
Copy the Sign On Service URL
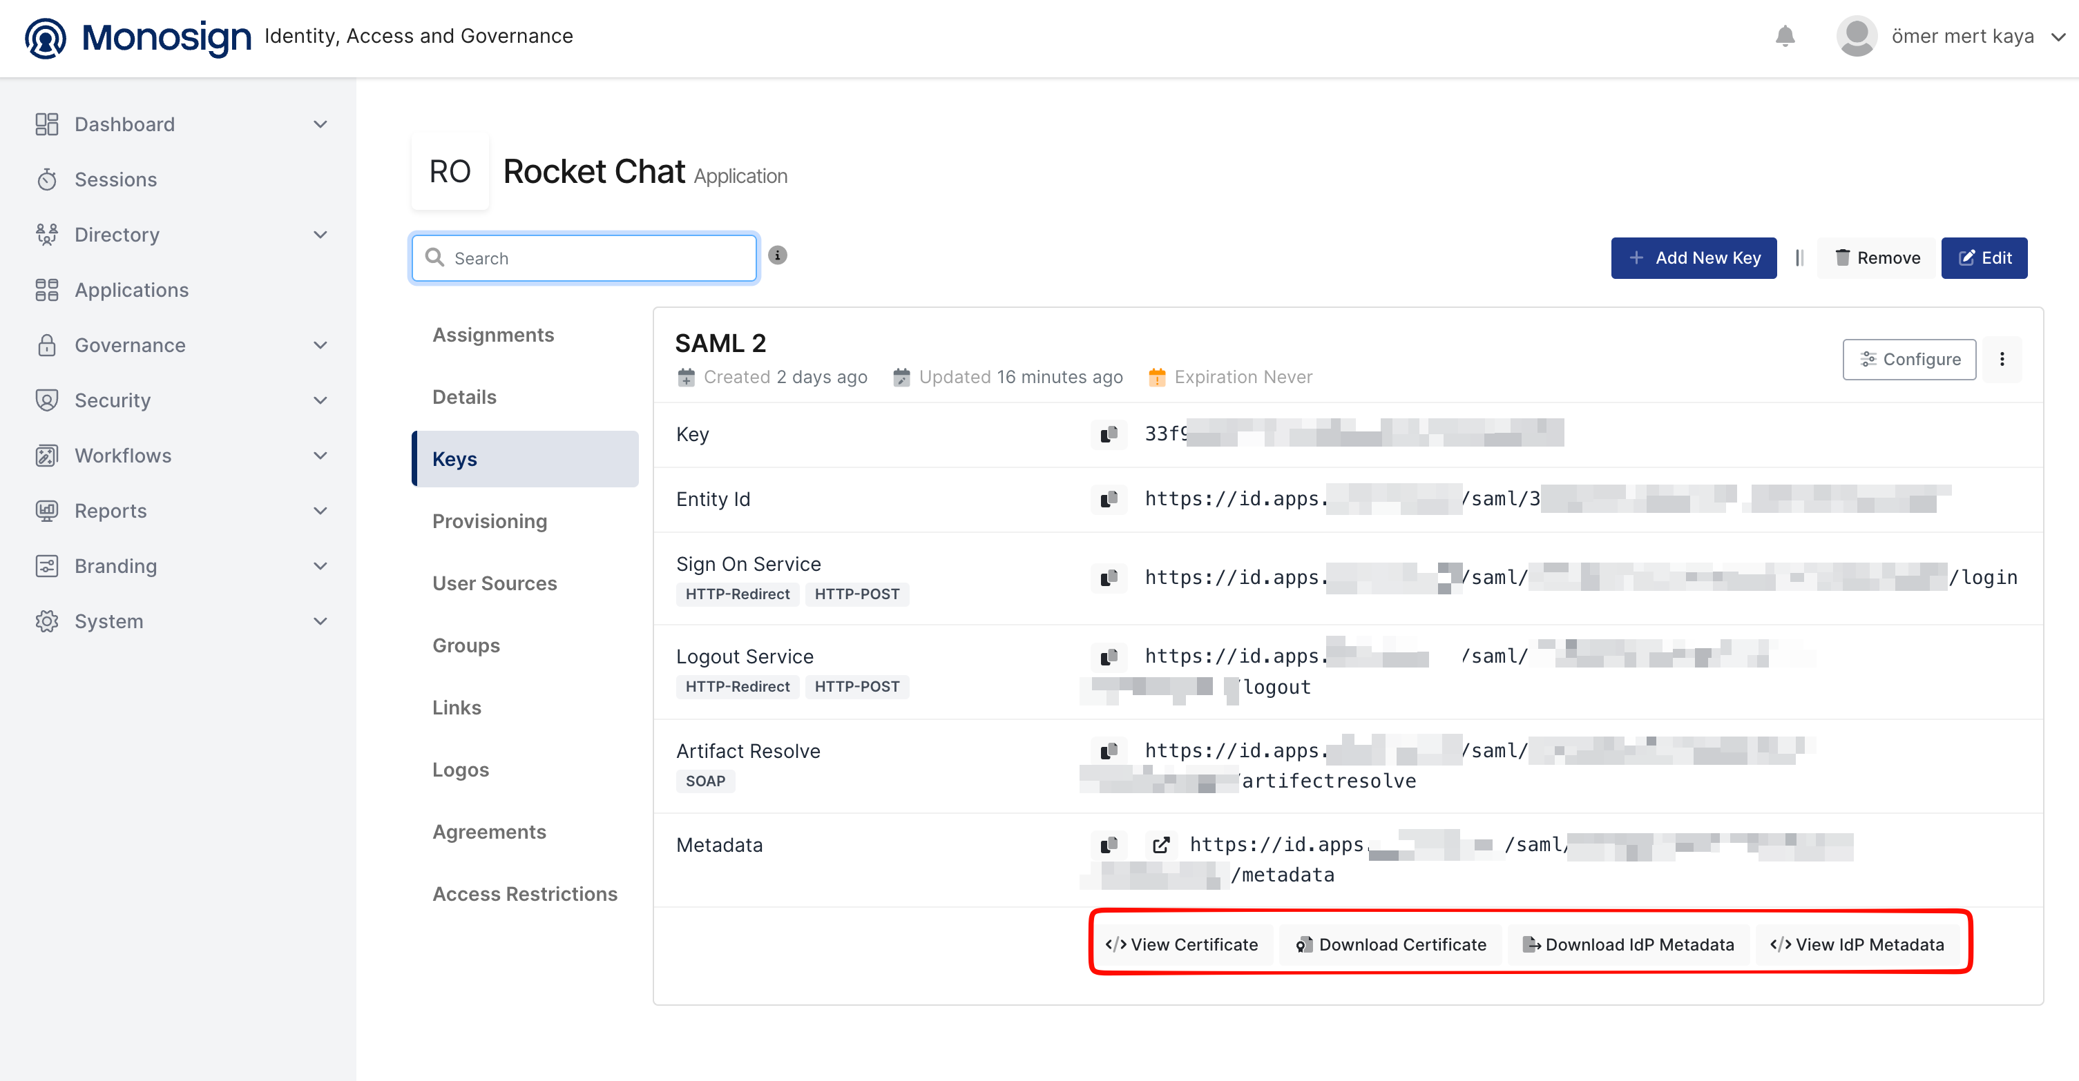click(x=1109, y=578)
